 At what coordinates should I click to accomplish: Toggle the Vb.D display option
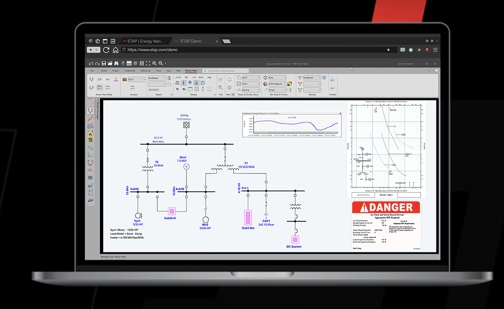[x=201, y=77]
